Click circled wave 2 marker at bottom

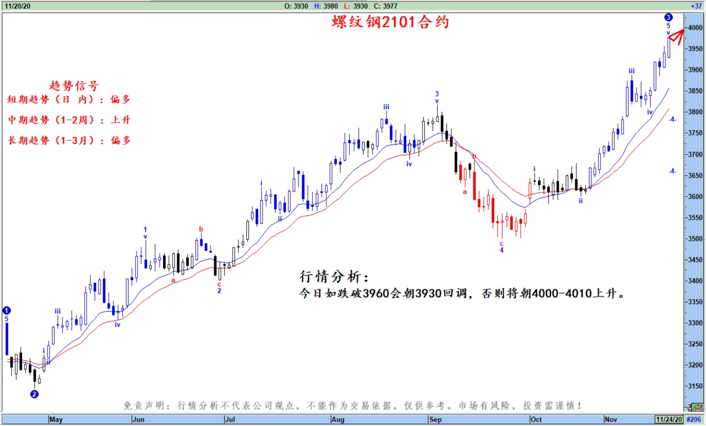coord(34,394)
